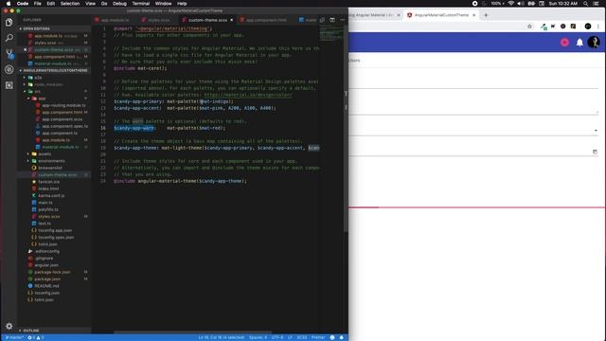
Task: Open the Manage gear at the activity bar bottom
Action: (x=9, y=326)
